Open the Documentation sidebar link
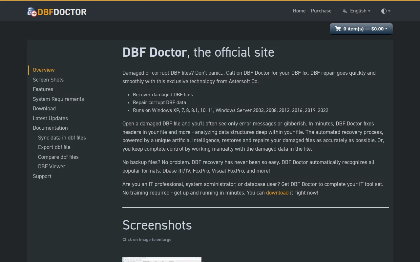The height and width of the screenshot is (262, 420). click(x=50, y=128)
